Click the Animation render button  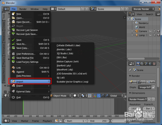pyautogui.click(x=142, y=82)
